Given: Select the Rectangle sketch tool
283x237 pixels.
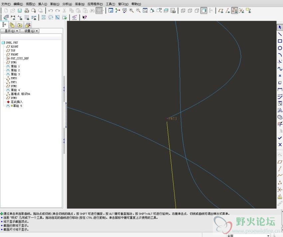Looking at the screenshot, I should tap(280, 41).
